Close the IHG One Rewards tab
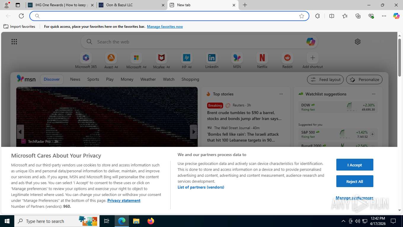Viewport: 403px width, 227px height. [x=92, y=5]
